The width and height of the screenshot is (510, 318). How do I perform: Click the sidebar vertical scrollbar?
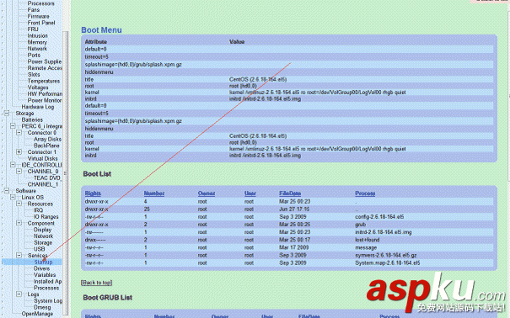[x=66, y=173]
